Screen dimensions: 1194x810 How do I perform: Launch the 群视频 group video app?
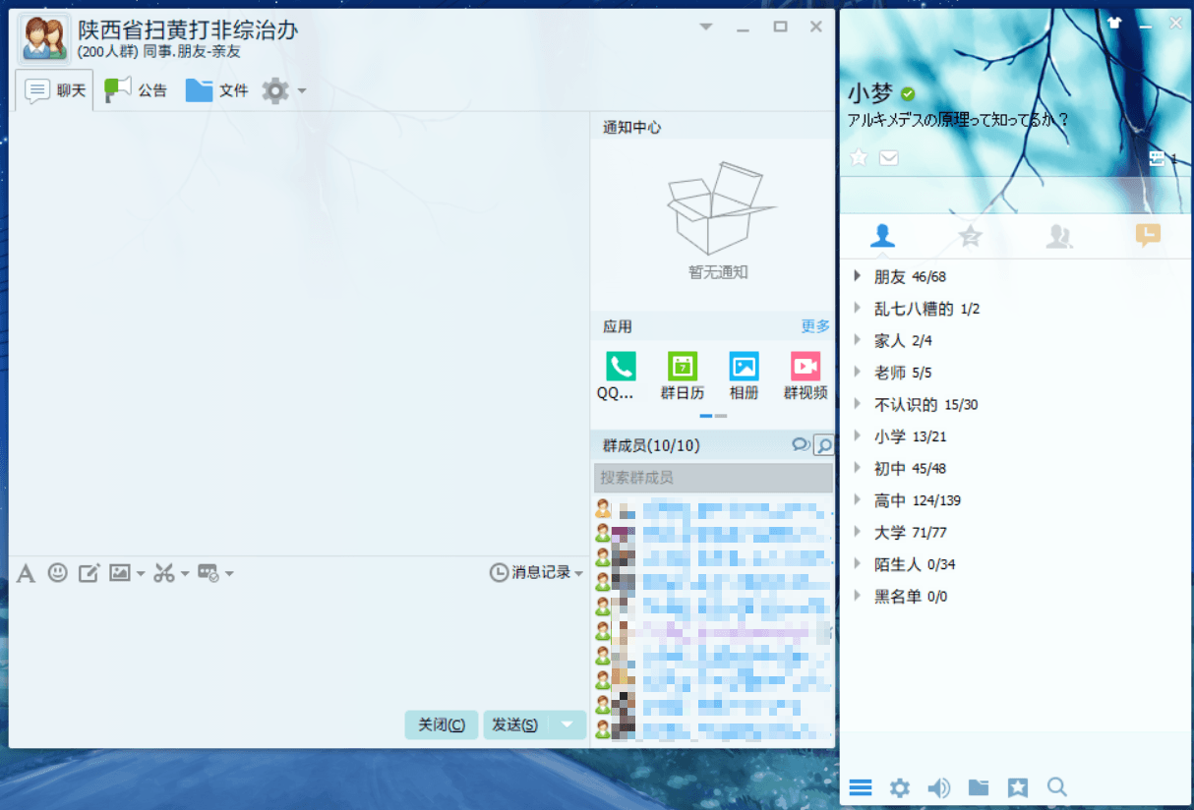pos(805,367)
